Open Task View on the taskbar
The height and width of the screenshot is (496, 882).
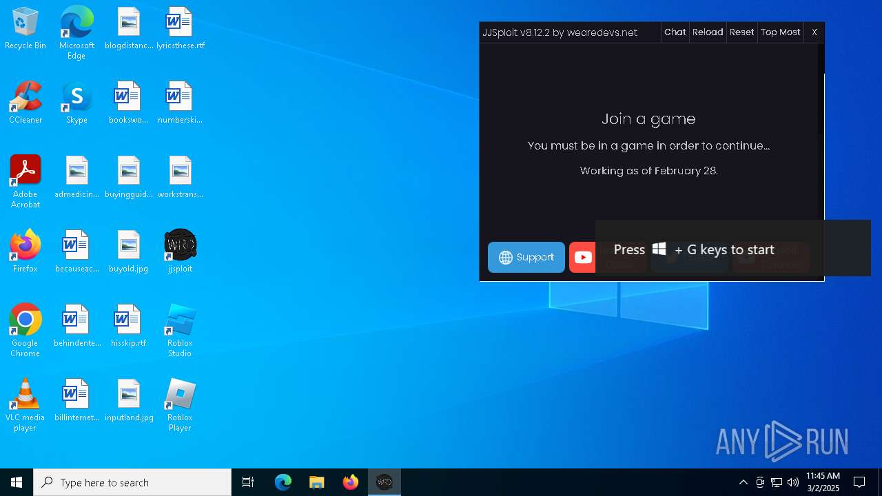click(x=248, y=482)
